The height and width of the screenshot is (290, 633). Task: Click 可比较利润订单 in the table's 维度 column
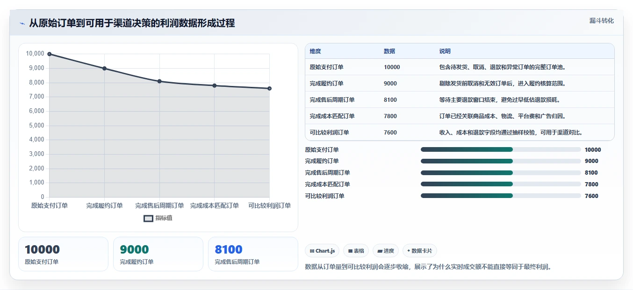pyautogui.click(x=329, y=133)
